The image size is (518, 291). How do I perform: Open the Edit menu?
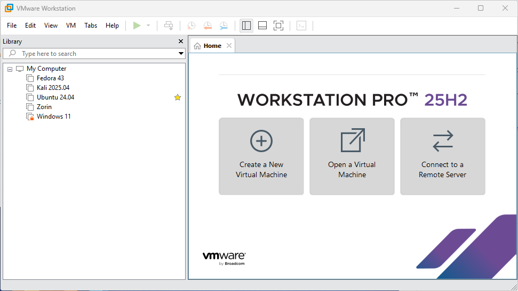[30, 26]
